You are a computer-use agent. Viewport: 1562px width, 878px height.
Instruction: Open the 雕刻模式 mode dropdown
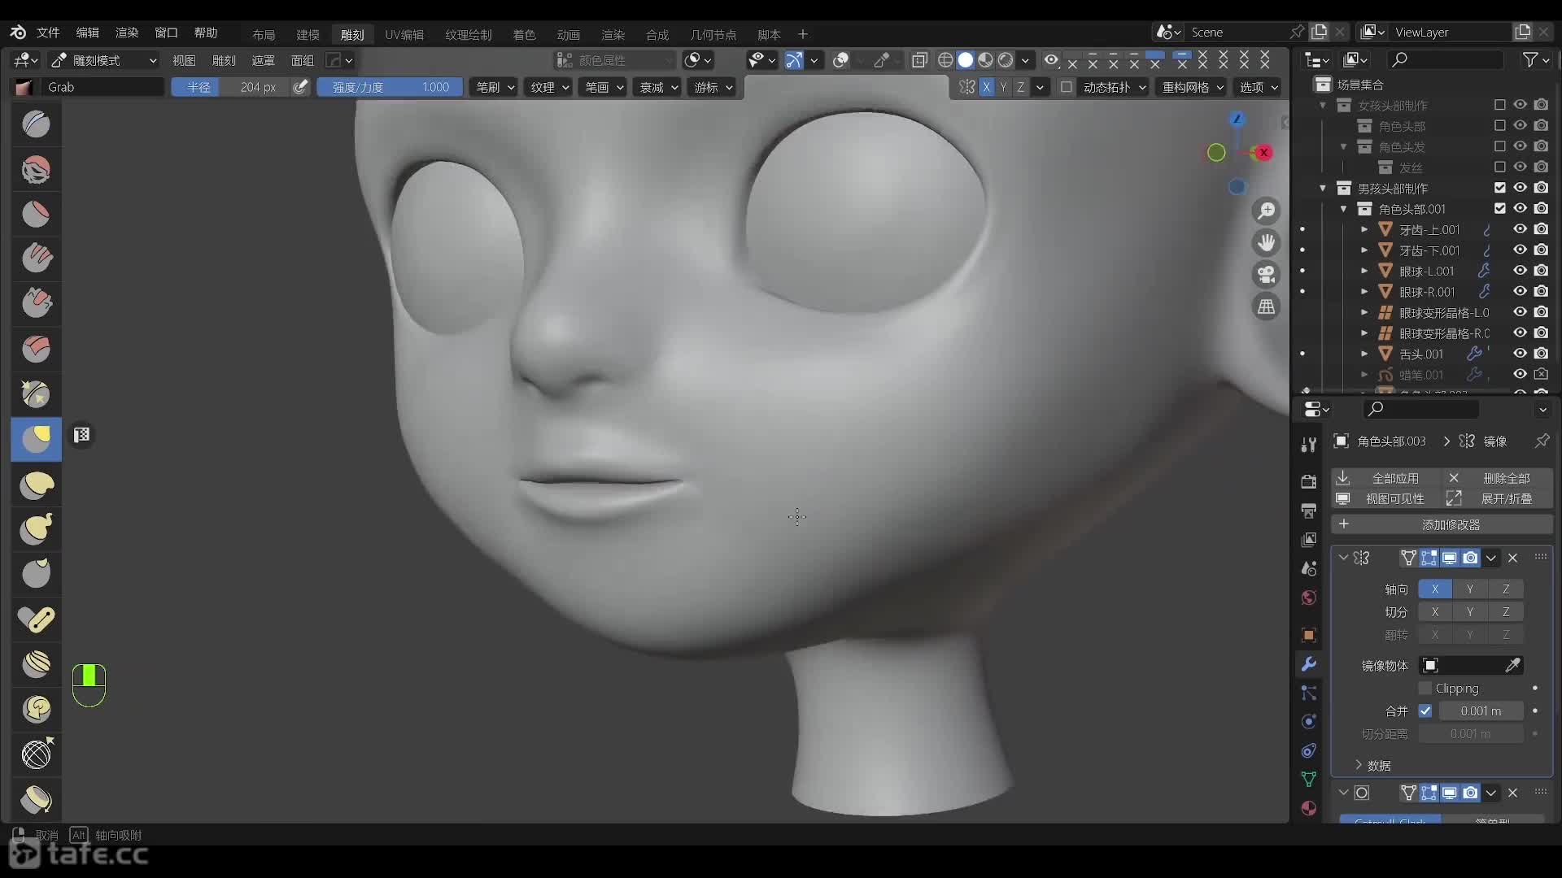[x=104, y=60]
